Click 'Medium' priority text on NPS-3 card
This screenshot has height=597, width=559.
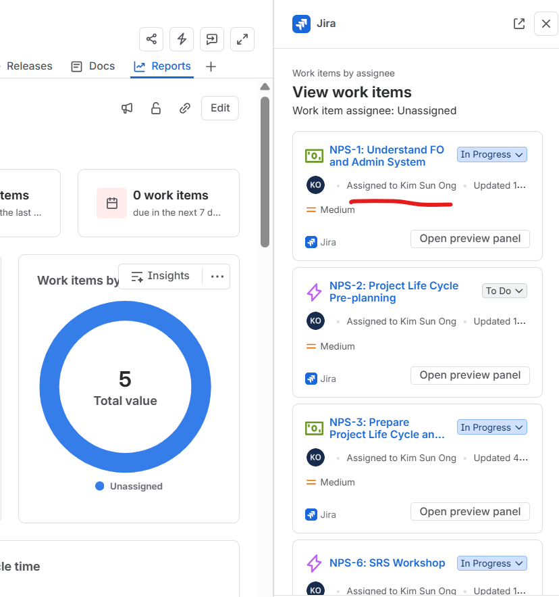(338, 482)
